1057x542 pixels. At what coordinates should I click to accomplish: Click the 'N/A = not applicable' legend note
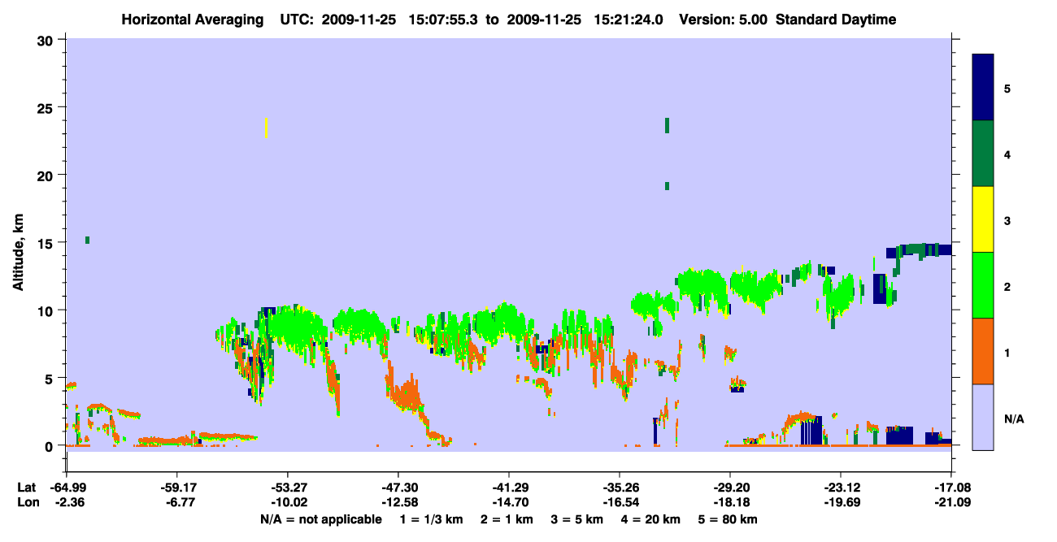[320, 519]
